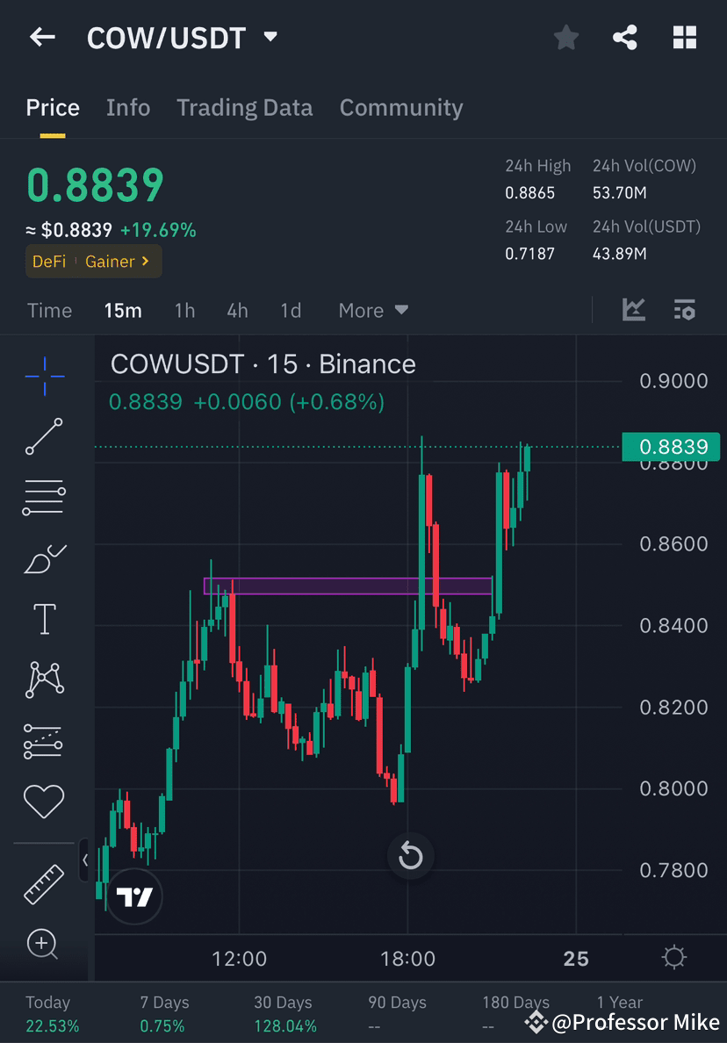727x1043 pixels.
Task: Switch to the Trading Data tab
Action: coord(245,107)
